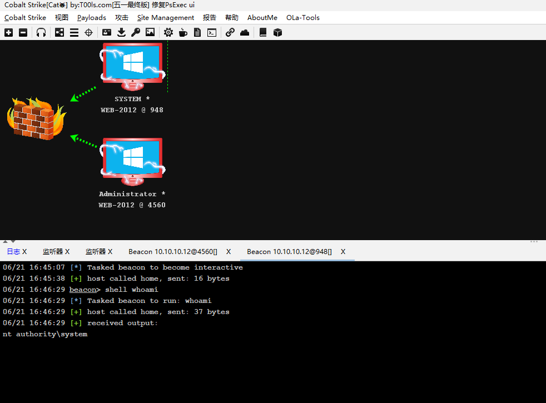Open screenshots picture icon
Screen dimensions: 546x403
[150, 33]
